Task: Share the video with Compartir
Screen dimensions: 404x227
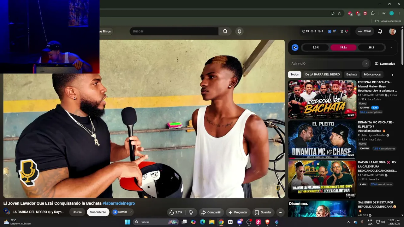Action: click(x=211, y=212)
